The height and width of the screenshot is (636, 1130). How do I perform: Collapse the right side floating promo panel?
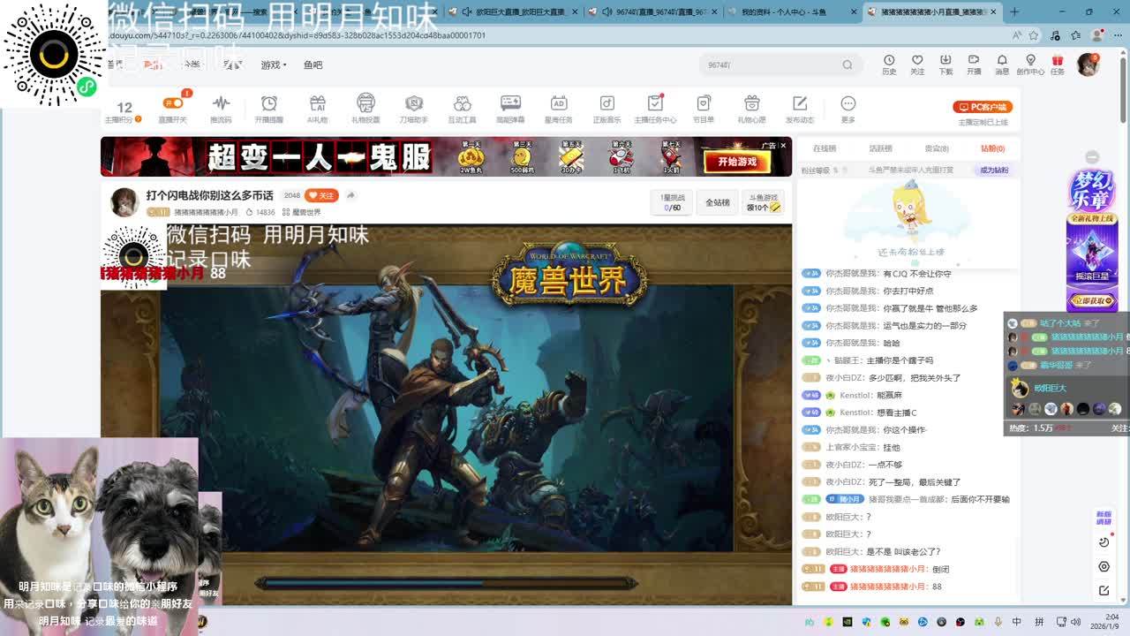1092,157
